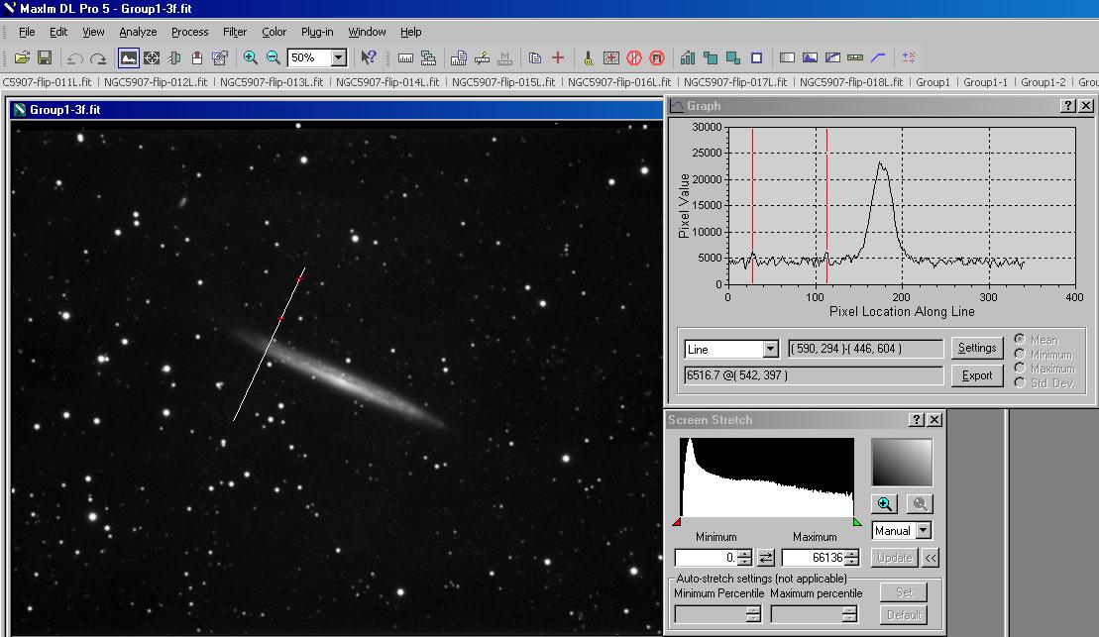Select the Mean radio button

pos(1020,340)
